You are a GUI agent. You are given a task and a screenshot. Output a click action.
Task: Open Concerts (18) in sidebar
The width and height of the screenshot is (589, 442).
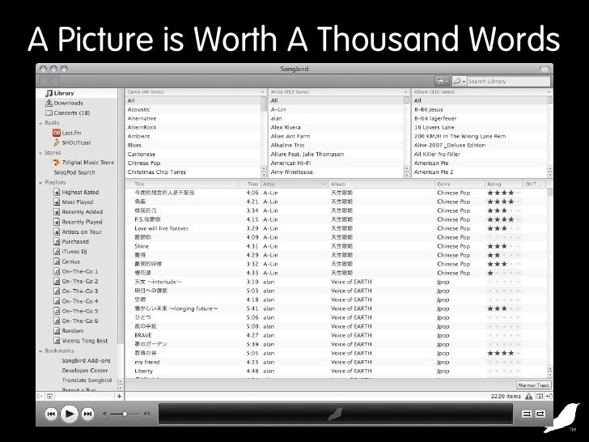pos(67,113)
